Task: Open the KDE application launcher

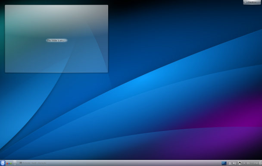Action: pos(3,163)
